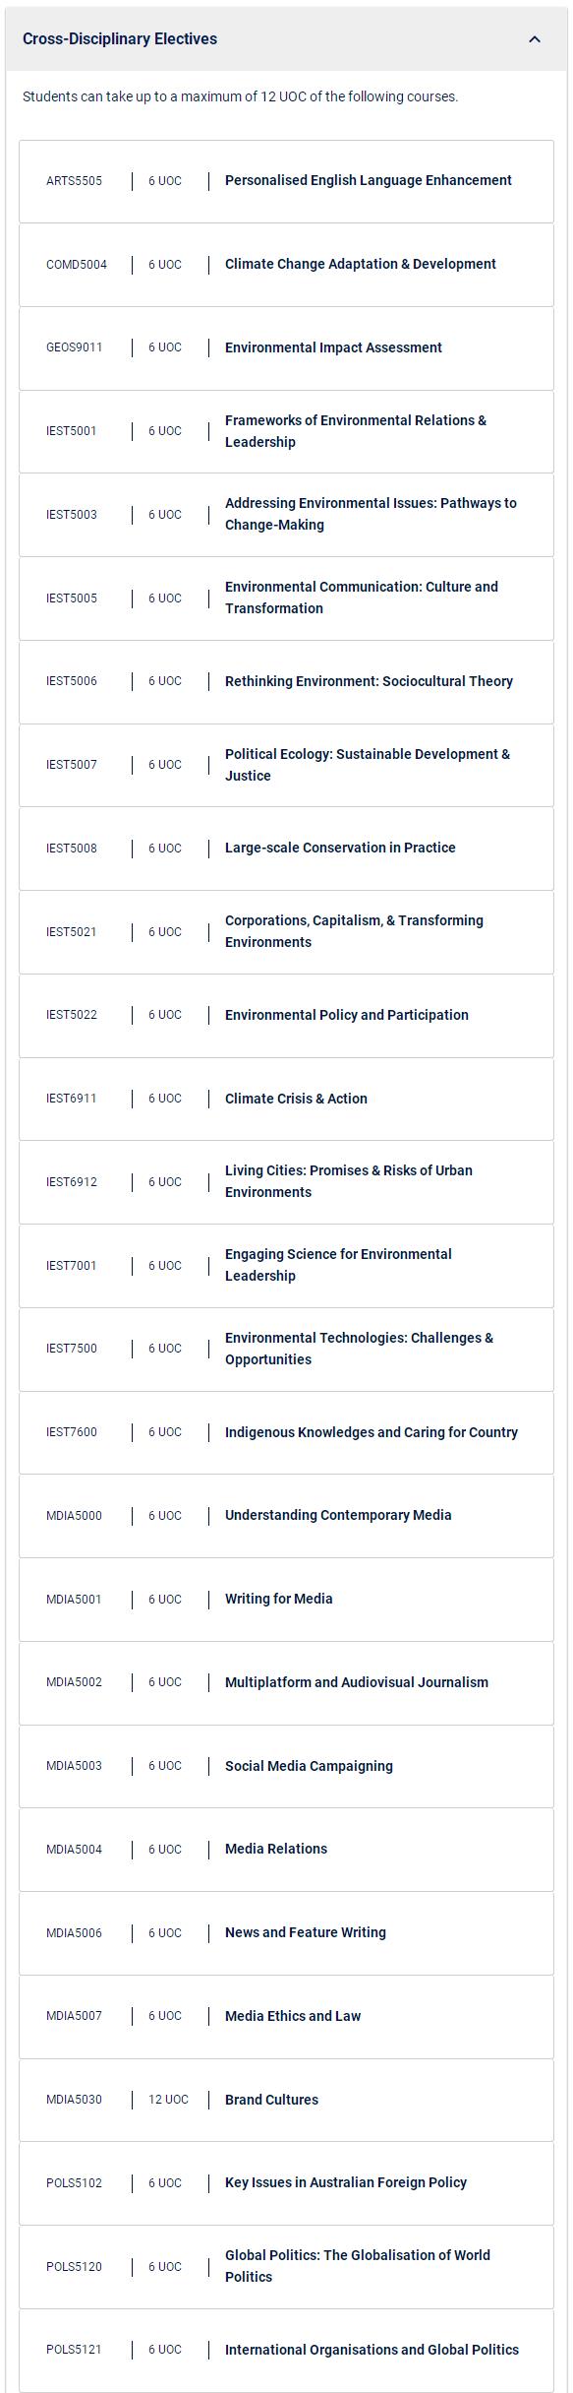Select the GEOS9011 course code
The width and height of the screenshot is (573, 2393).
74,347
